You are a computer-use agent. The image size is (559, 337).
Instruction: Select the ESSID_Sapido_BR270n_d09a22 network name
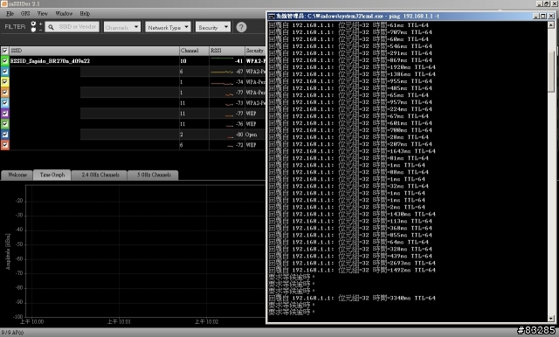(x=51, y=61)
